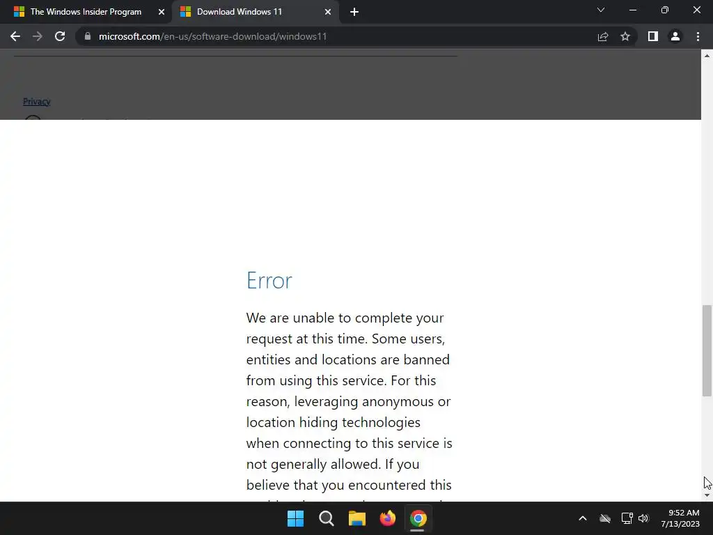Expand the tab search dropdown
Viewport: 713px width, 535px height.
tap(601, 10)
